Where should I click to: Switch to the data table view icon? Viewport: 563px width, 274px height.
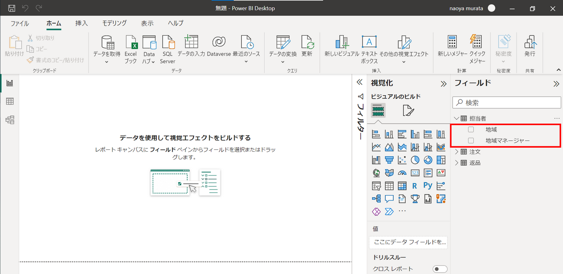pyautogui.click(x=9, y=102)
